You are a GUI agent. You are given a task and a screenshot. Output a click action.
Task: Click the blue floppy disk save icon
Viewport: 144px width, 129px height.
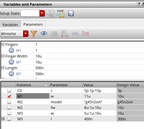click(71, 13)
